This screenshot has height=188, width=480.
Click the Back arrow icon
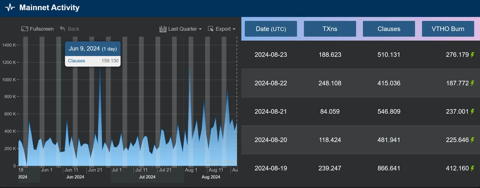coord(62,29)
